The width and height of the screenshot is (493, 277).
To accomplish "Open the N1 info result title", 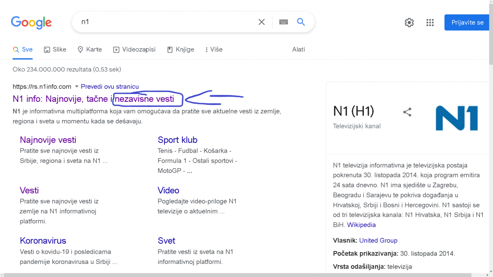I will click(x=94, y=99).
